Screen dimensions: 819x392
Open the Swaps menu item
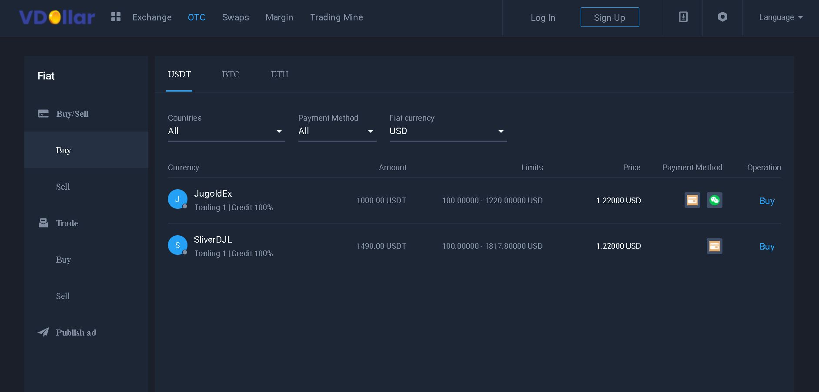point(235,17)
